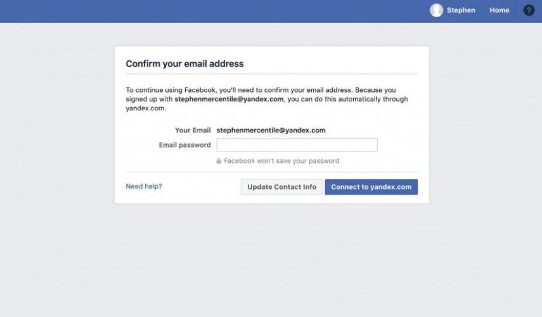Select the email address beside Your Email
Image resolution: width=542 pixels, height=317 pixels.
(271, 130)
